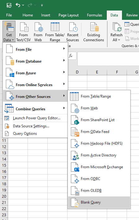Open the File tab
This screenshot has width=139, height=220.
tap(9, 15)
